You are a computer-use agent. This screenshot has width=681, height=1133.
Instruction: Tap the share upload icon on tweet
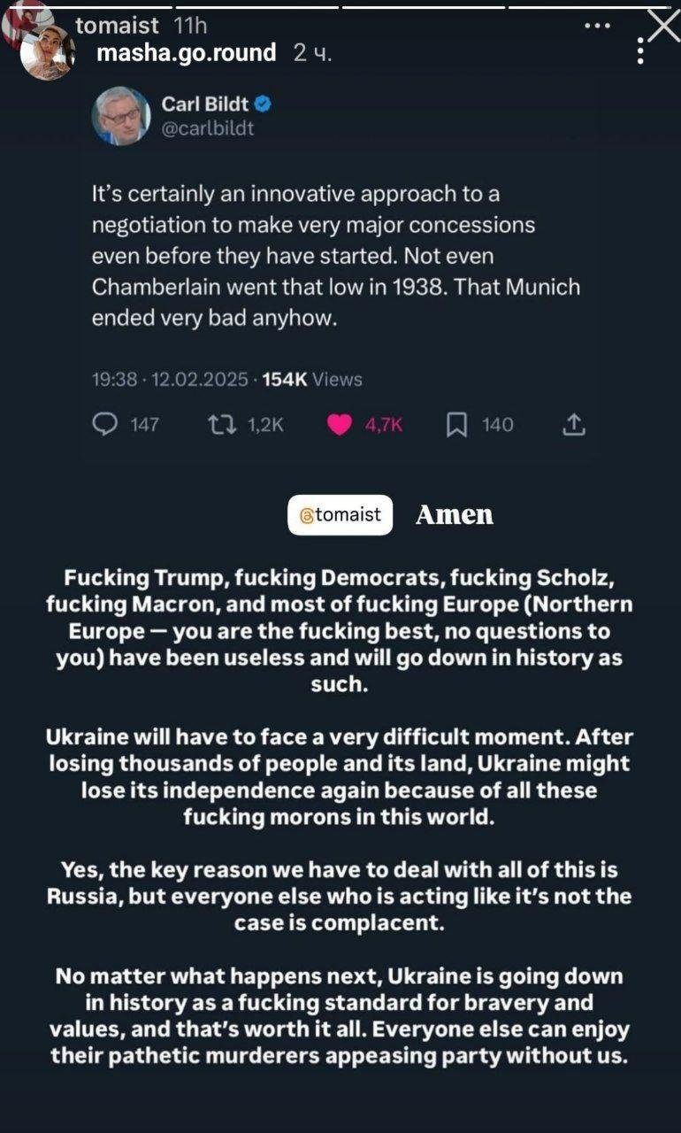[x=574, y=425]
